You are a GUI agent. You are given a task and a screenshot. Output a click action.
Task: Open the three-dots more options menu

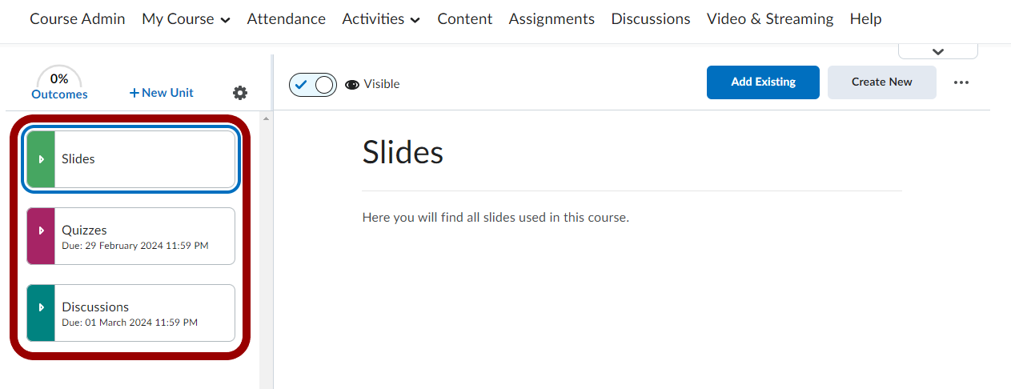tap(961, 82)
